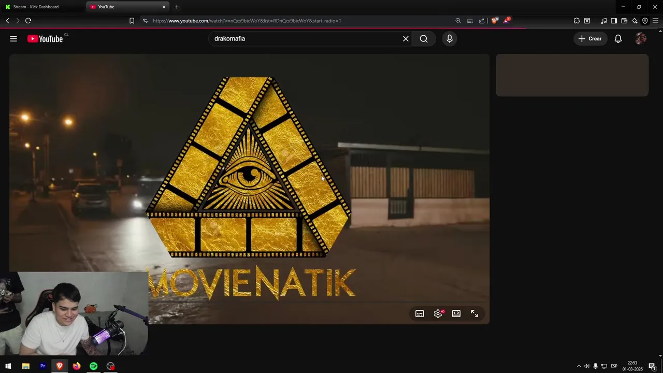Viewport: 663px width, 373px height.
Task: Open the tab search icon in toolbar
Action: 587,21
